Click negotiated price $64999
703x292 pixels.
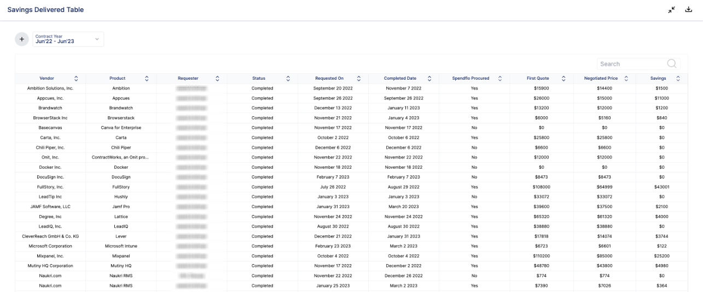[x=605, y=187]
